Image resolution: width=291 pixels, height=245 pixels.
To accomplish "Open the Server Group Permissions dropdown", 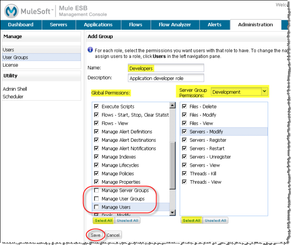I will coord(264,91).
